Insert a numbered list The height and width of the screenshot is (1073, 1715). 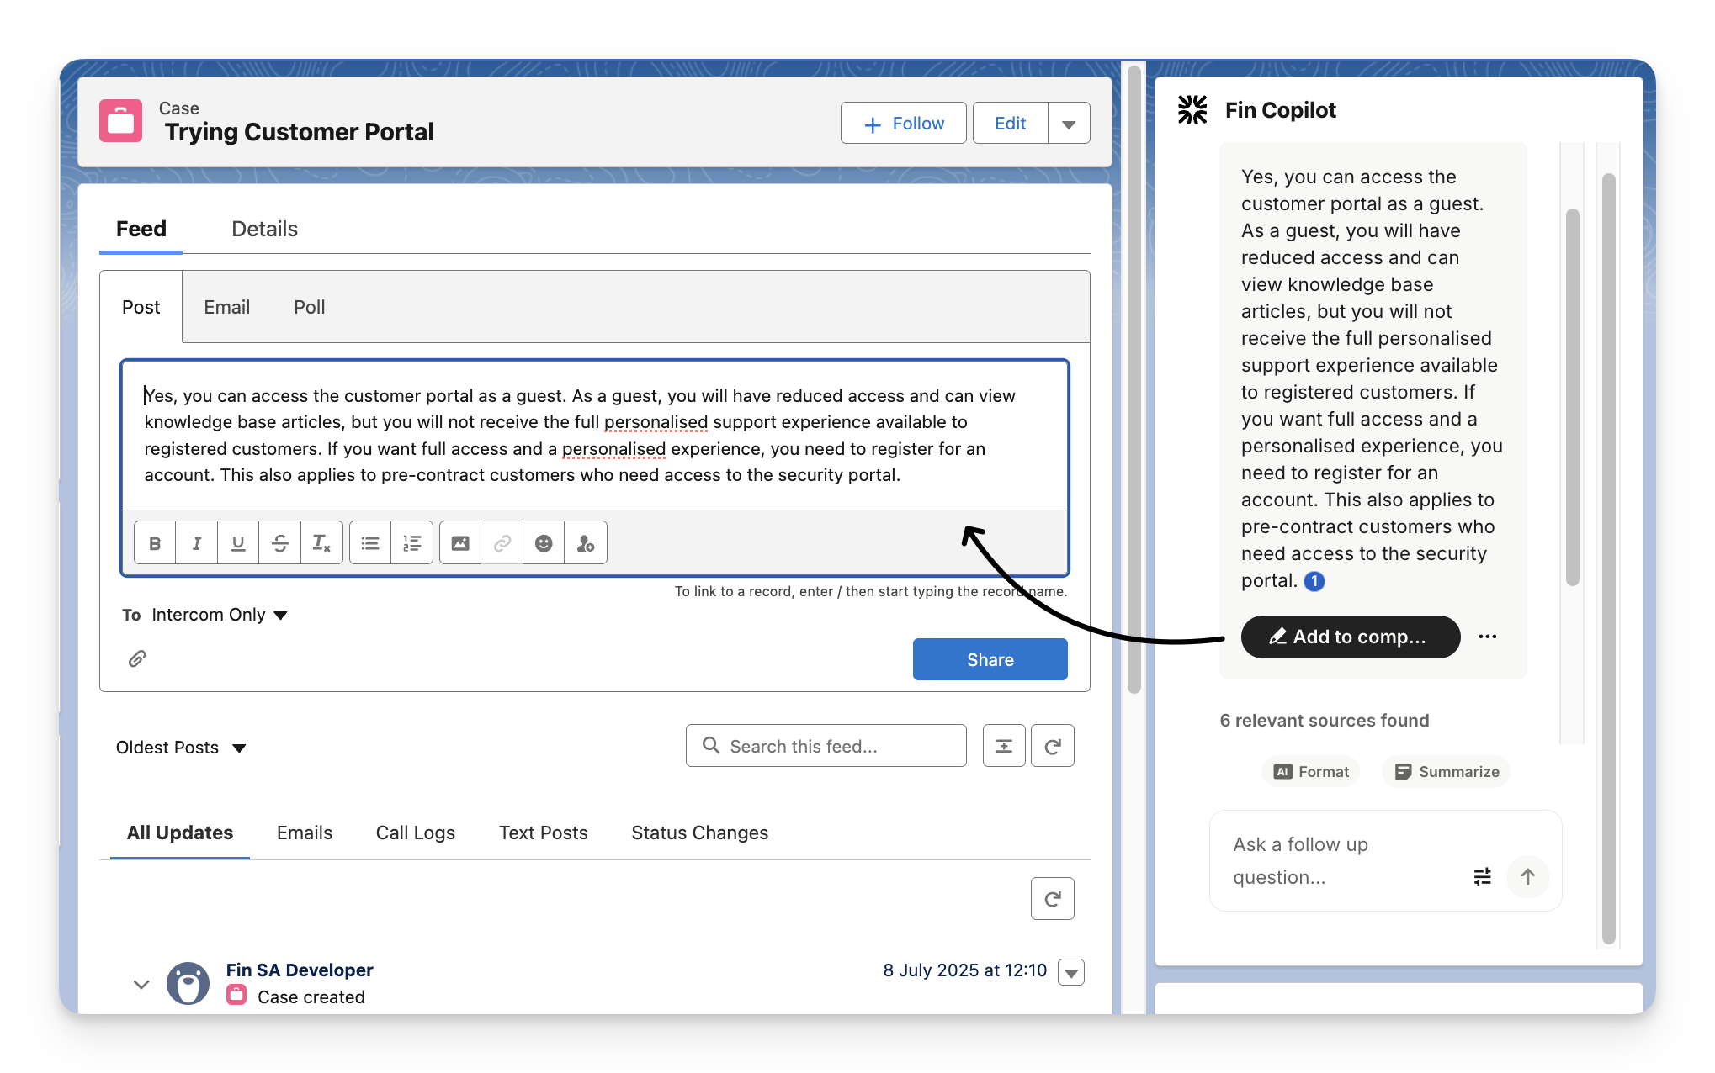pos(412,543)
